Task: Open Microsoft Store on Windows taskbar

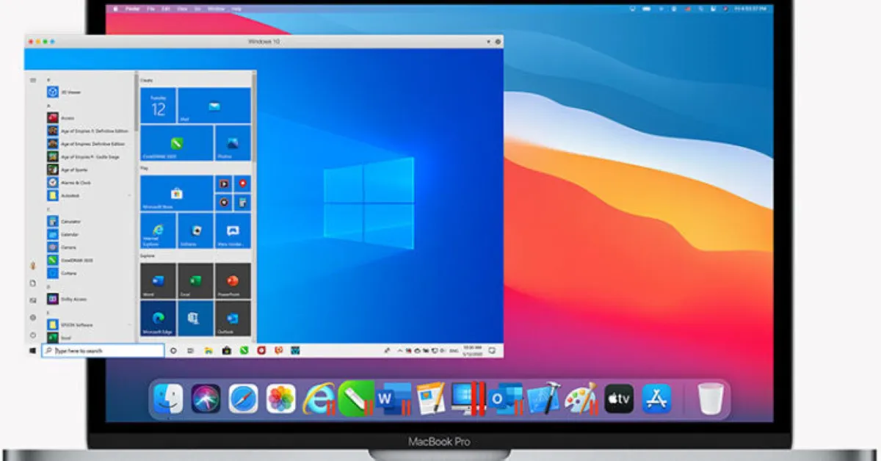Action: [226, 351]
